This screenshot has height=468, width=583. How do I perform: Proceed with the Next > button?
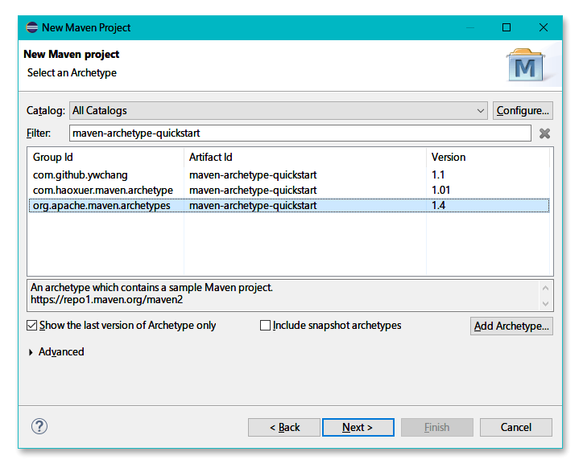pos(358,428)
